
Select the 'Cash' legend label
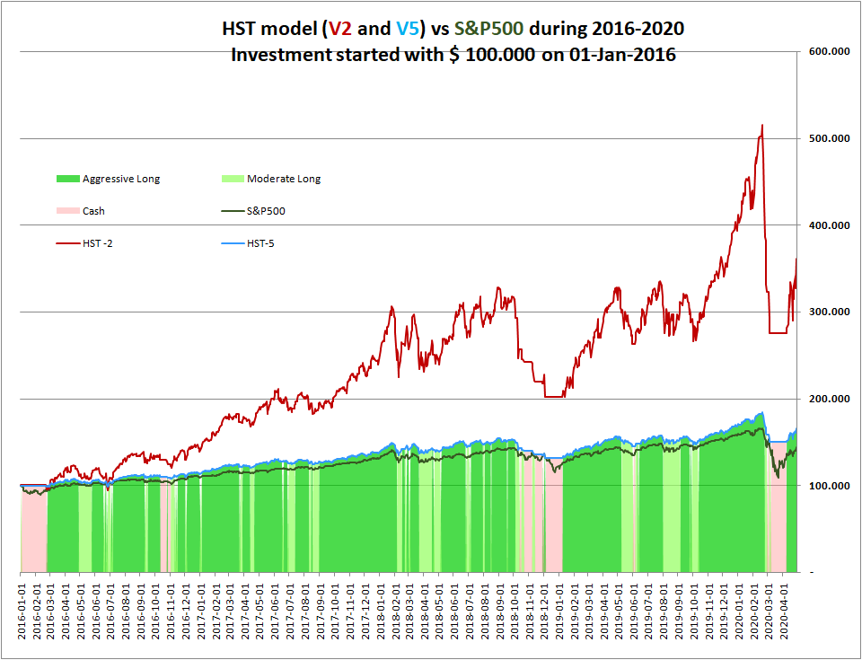pos(93,211)
